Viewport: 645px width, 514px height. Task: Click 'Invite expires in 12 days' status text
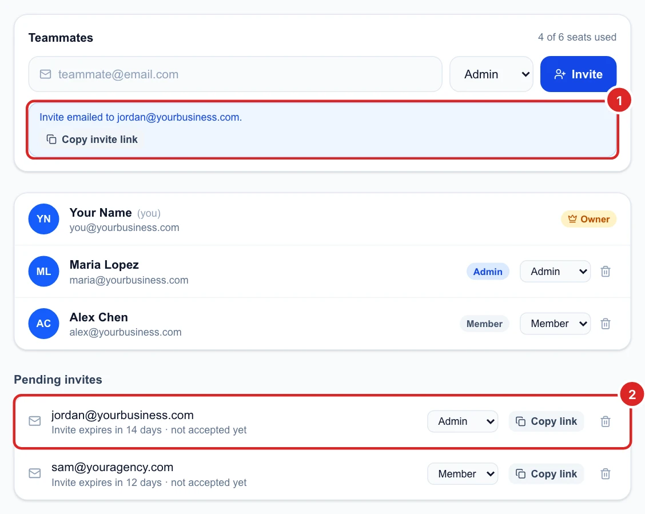click(x=106, y=483)
